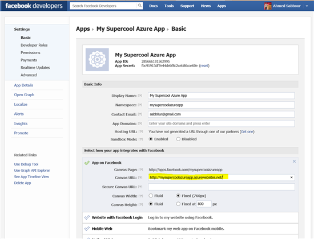Expand Website with Facebook Login section
This screenshot has width=314, height=239.
190,217
